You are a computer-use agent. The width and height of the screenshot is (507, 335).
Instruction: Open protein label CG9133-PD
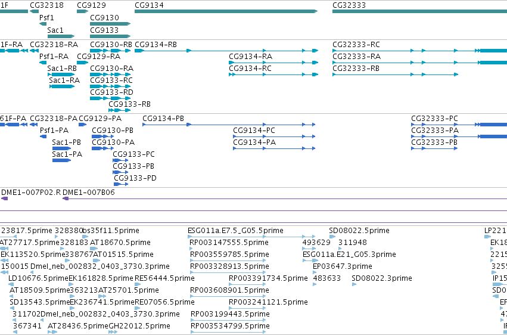pyautogui.click(x=135, y=178)
